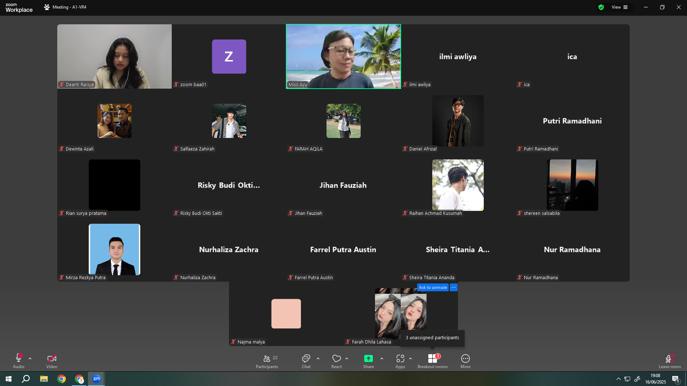The width and height of the screenshot is (687, 386).
Task: Open the Participants panel
Action: [x=267, y=361]
